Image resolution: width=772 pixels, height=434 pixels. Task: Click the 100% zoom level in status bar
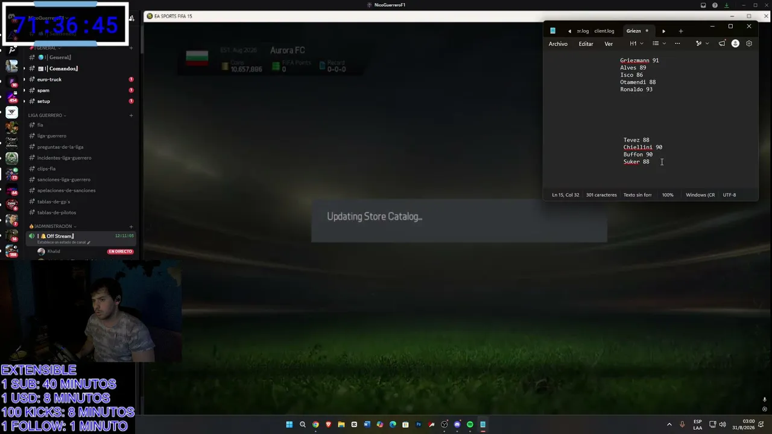click(668, 195)
